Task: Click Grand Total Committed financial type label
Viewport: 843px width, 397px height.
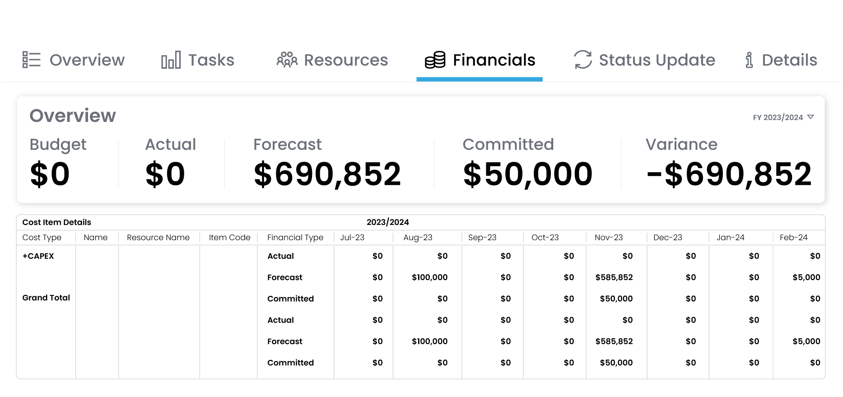Action: click(x=290, y=363)
